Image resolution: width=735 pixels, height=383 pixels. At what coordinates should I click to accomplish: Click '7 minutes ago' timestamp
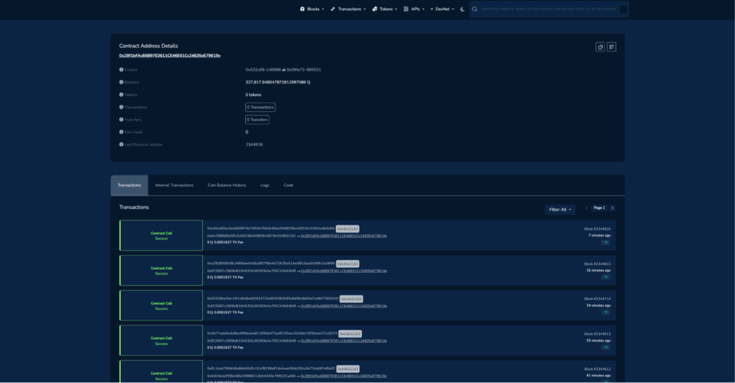600,236
